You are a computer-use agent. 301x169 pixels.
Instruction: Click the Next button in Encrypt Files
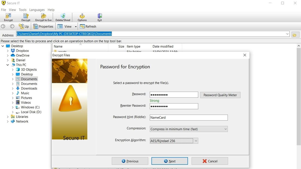(x=170, y=161)
